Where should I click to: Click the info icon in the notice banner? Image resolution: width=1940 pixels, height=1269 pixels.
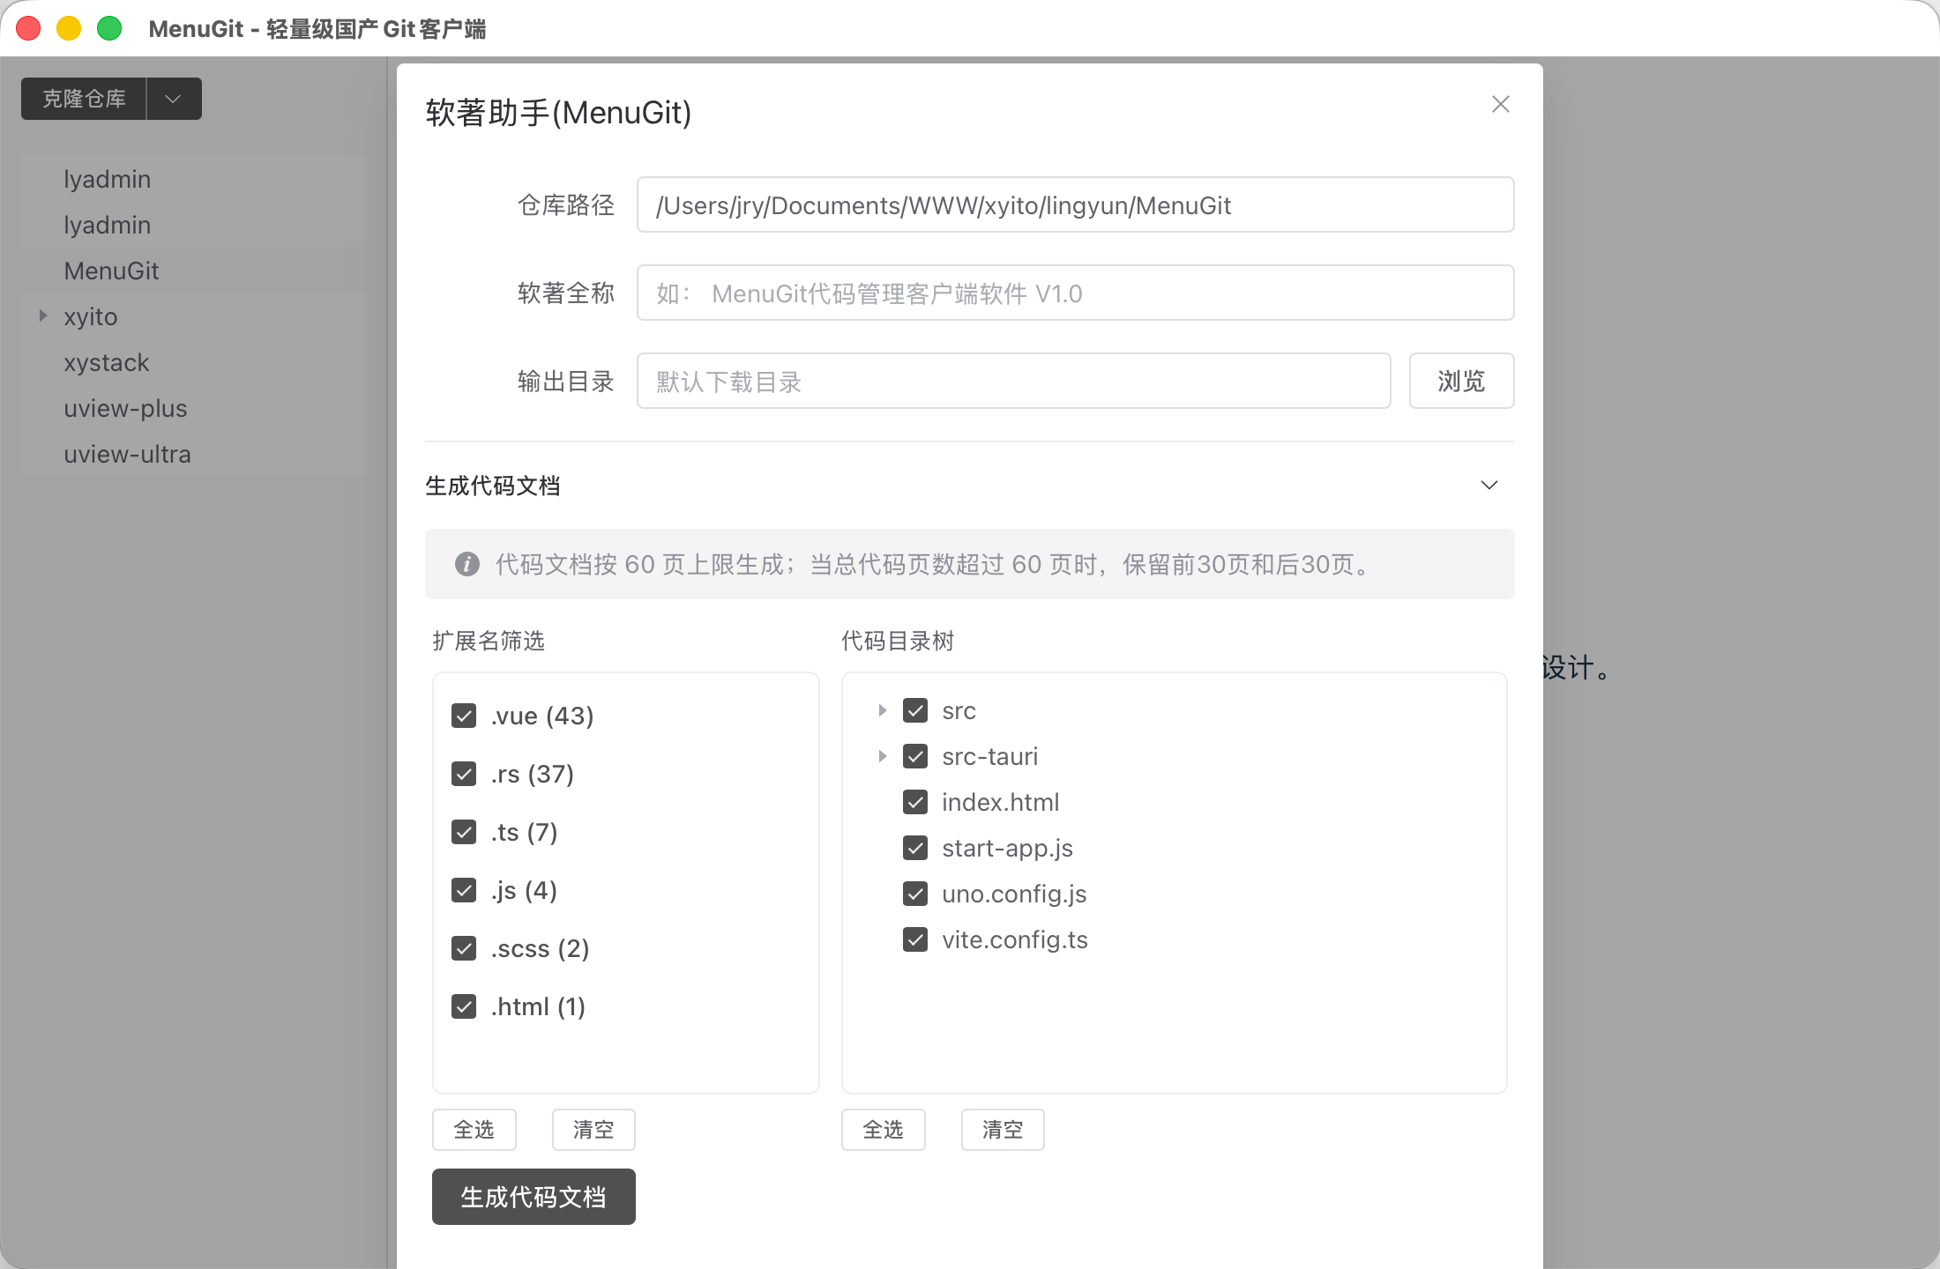pos(466,564)
